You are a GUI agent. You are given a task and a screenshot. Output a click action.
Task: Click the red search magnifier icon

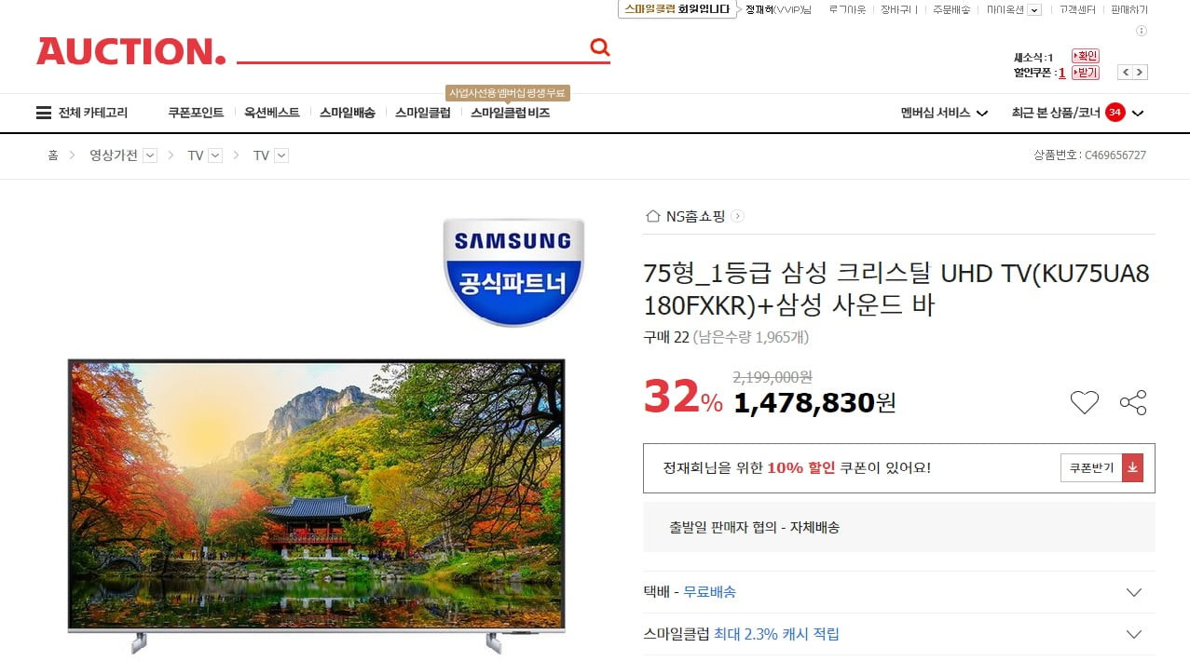point(599,47)
